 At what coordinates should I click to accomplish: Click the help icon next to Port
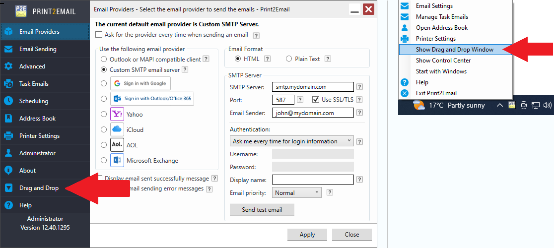coord(300,100)
